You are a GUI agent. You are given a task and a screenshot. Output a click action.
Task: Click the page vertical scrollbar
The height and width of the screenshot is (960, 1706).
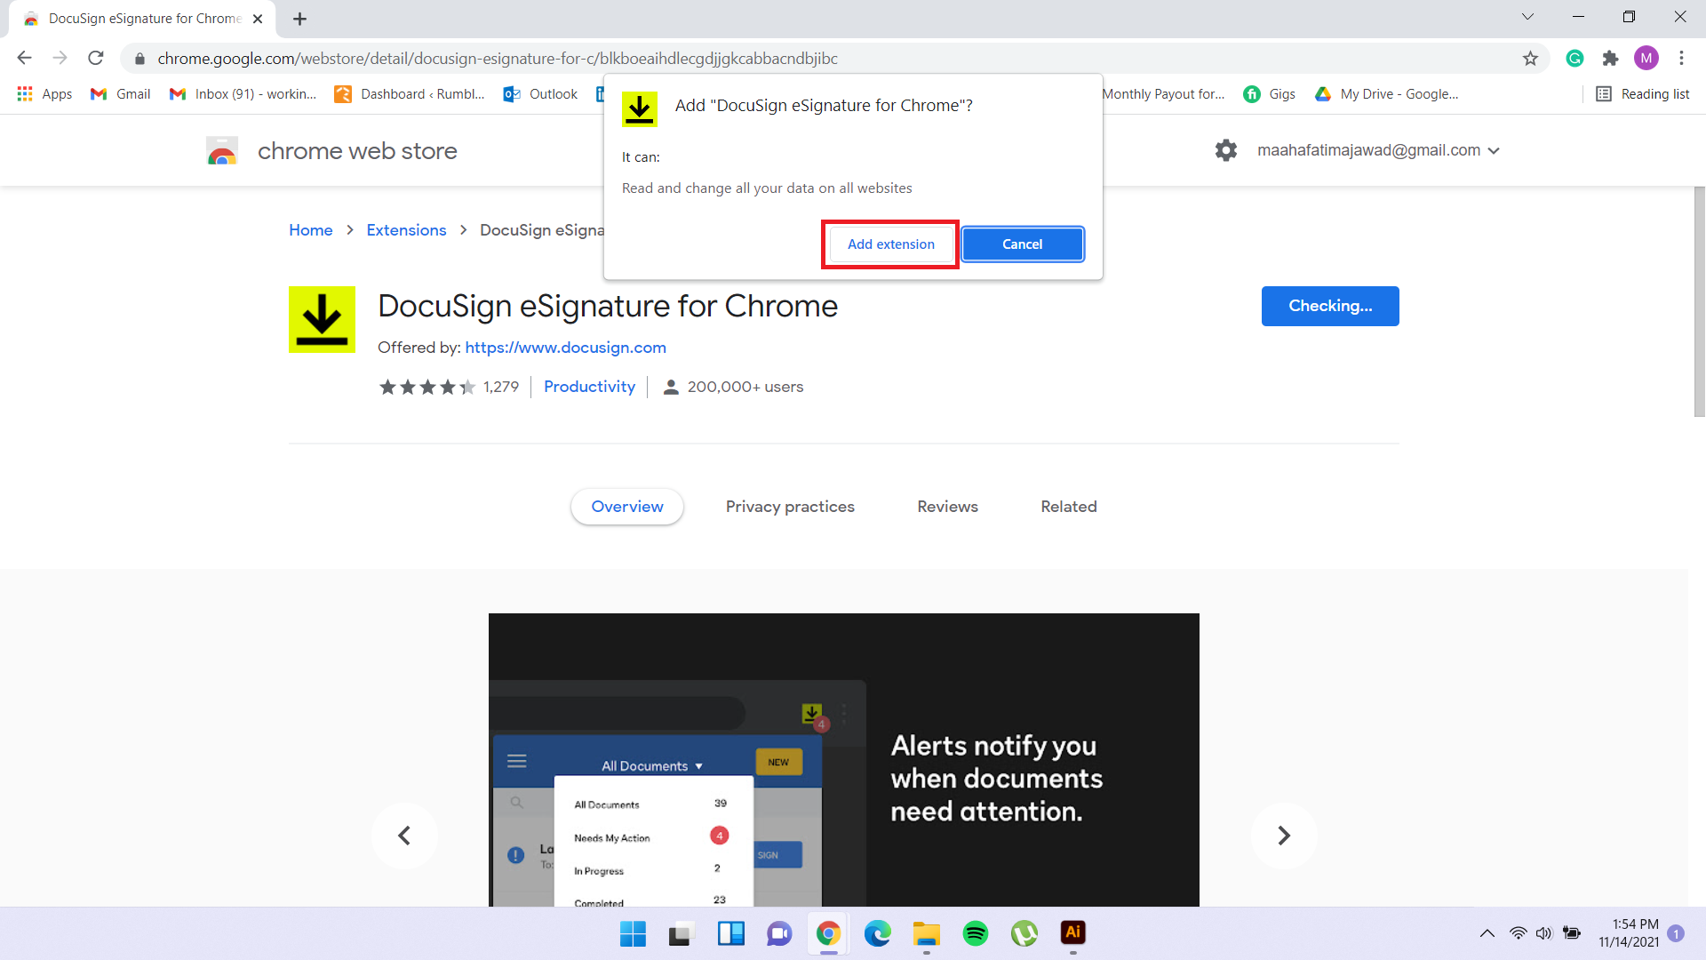(1699, 302)
